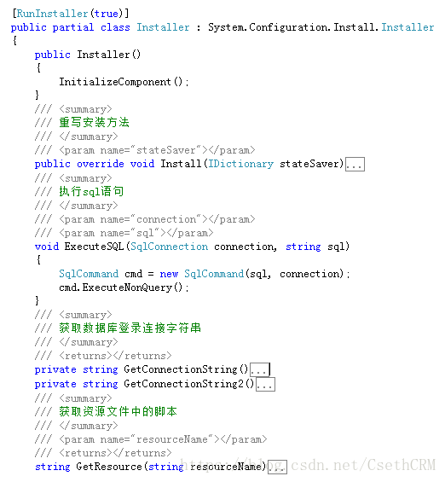Click the InitializeComponent(); call
Image resolution: width=445 pixels, height=482 pixels.
(124, 82)
